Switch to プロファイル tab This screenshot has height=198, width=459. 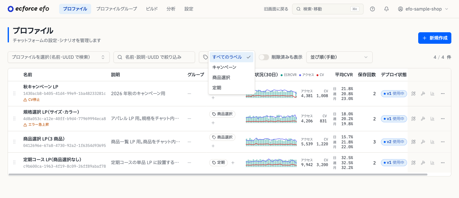tap(75, 9)
